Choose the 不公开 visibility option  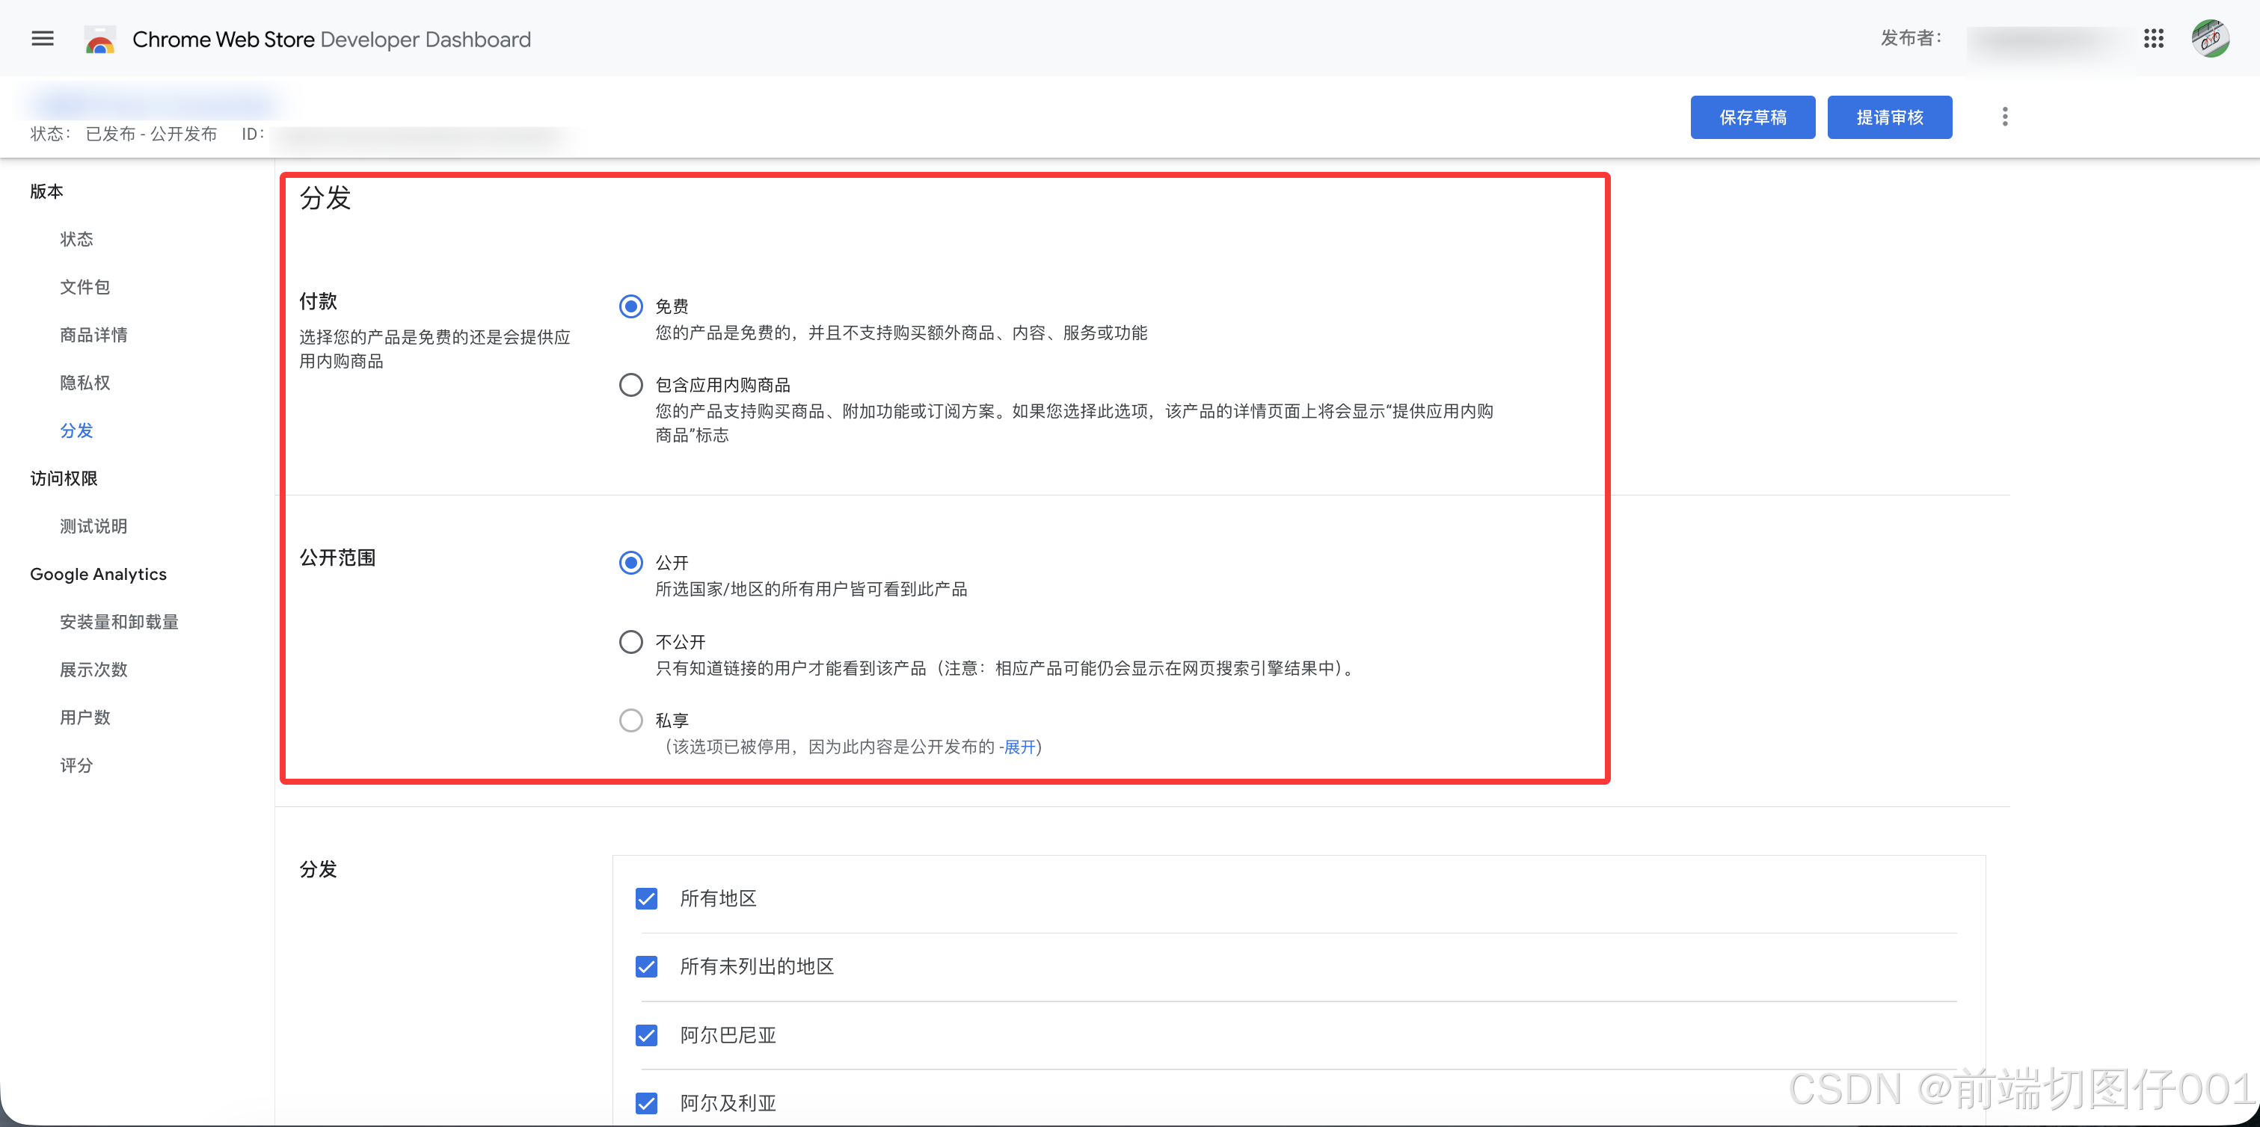point(630,642)
